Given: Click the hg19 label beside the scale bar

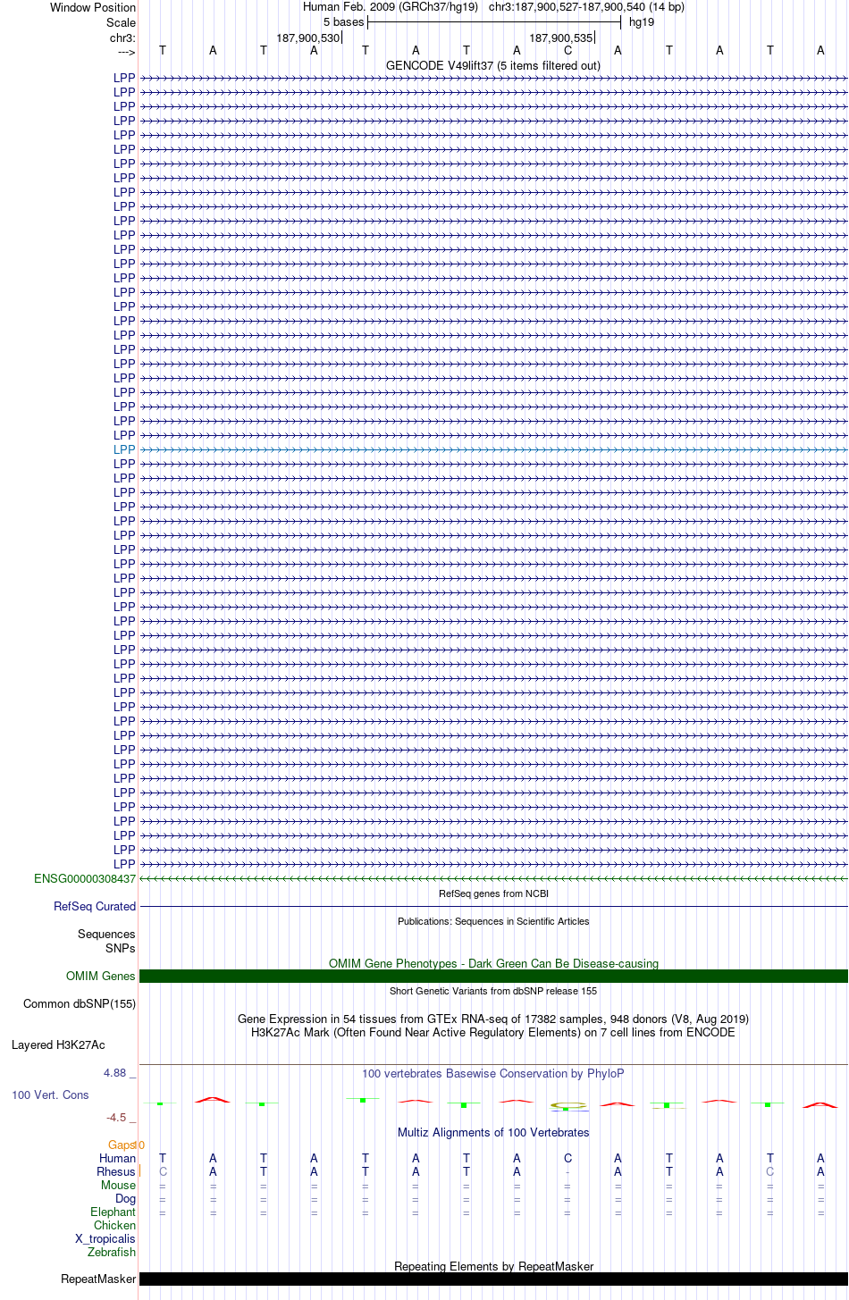Looking at the screenshot, I should point(642,22).
